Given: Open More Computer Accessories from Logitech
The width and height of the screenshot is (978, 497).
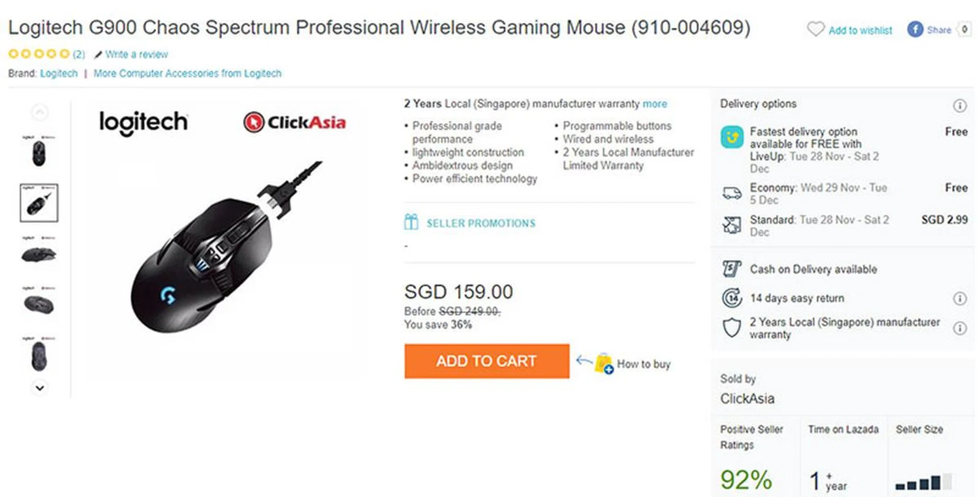Looking at the screenshot, I should 187,73.
